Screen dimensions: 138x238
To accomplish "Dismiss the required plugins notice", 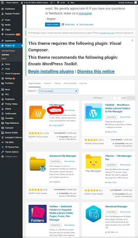I will pyautogui.click(x=132, y=41).
